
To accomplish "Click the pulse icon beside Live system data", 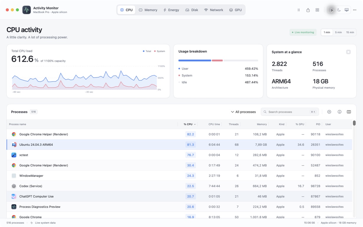I will pyautogui.click(x=32, y=223).
